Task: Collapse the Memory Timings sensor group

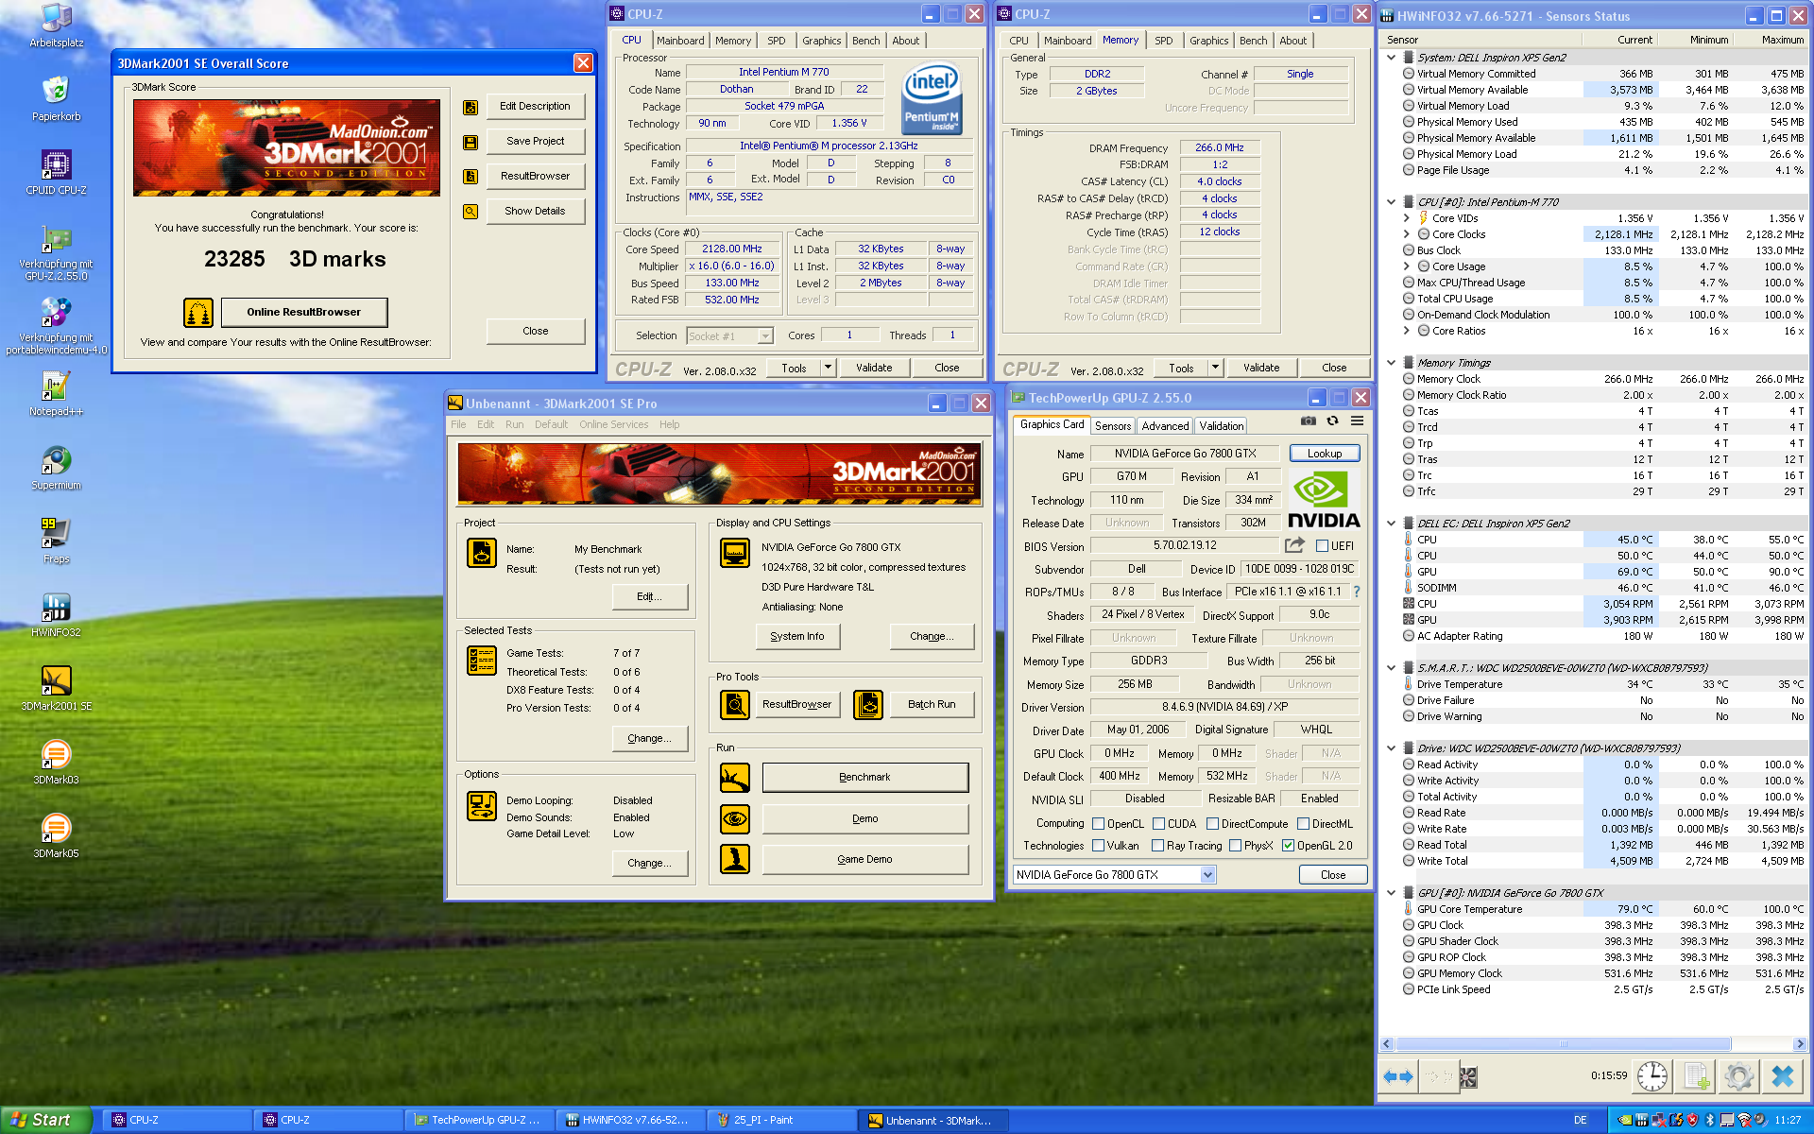Action: point(1391,363)
